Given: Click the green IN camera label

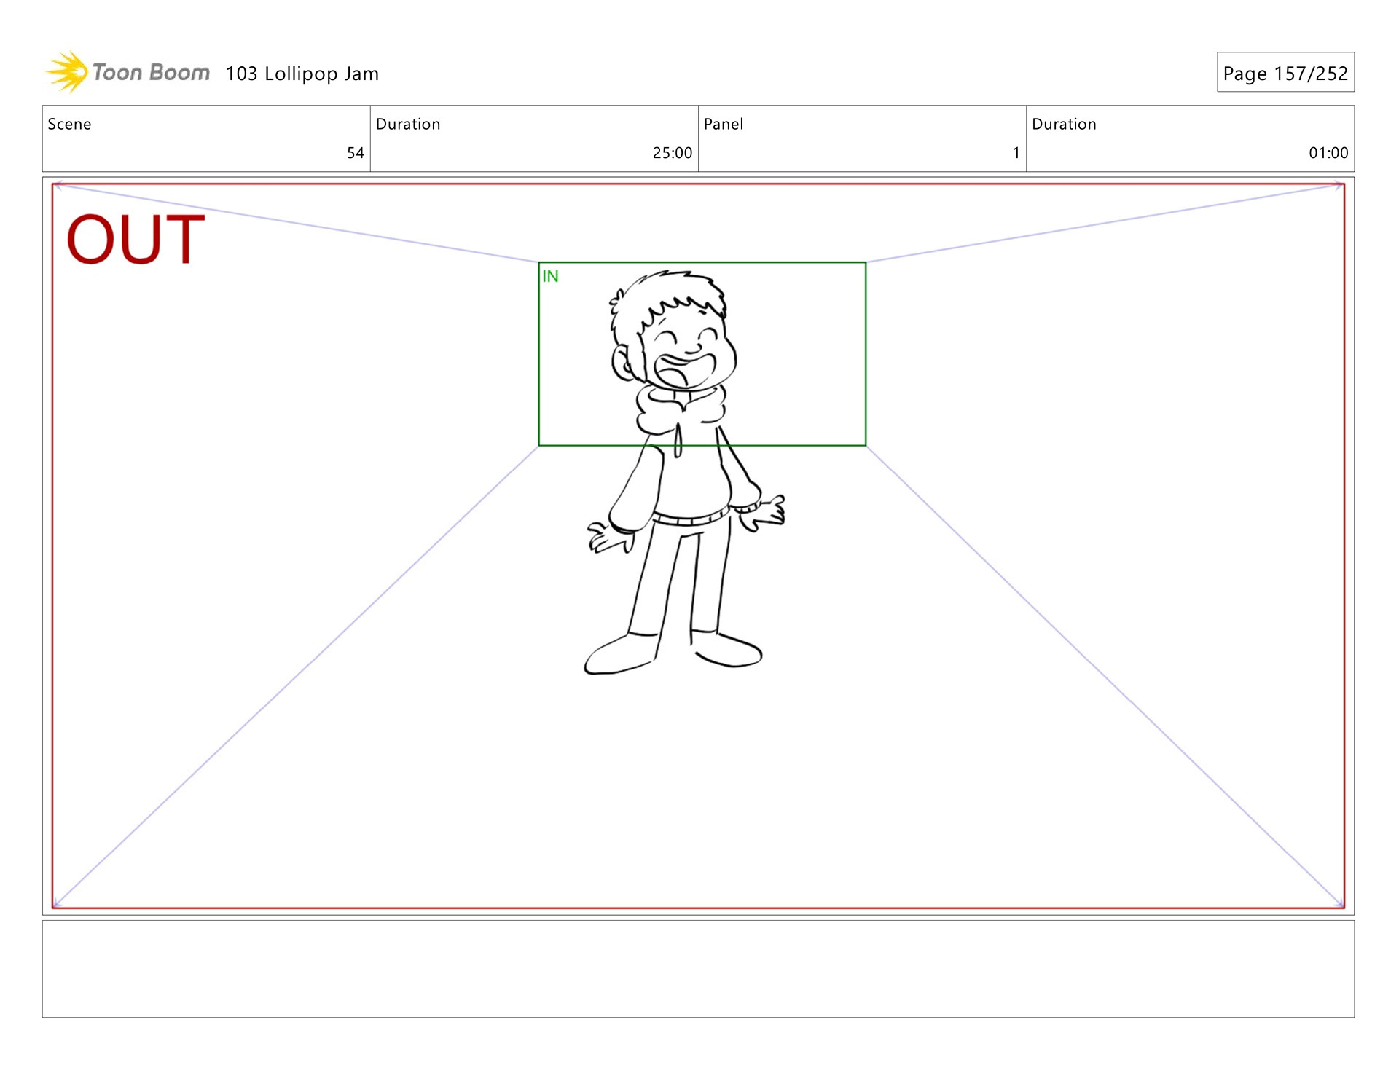Looking at the screenshot, I should point(550,276).
